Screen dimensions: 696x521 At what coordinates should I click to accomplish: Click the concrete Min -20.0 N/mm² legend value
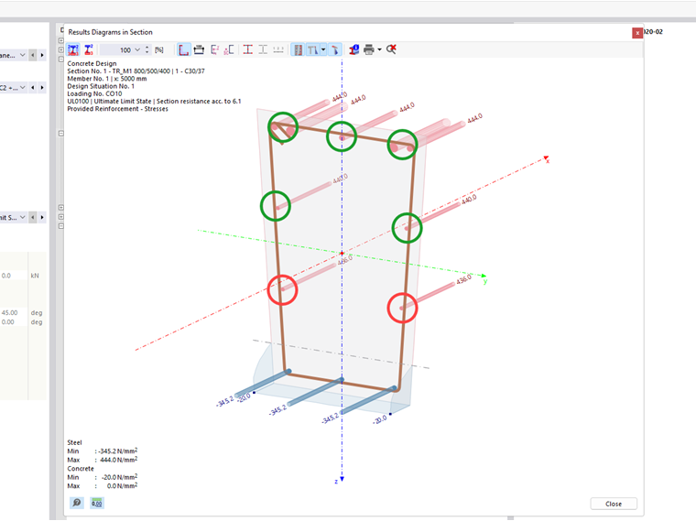[119, 477]
